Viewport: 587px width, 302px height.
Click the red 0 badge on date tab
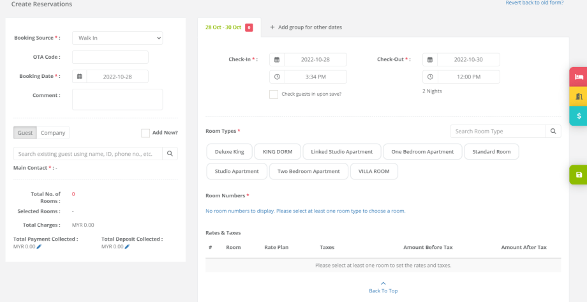point(249,27)
